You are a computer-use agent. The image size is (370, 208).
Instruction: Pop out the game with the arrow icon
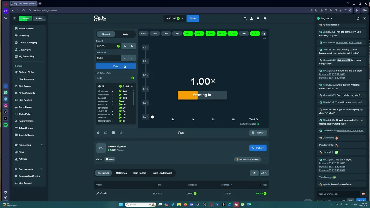(121, 133)
